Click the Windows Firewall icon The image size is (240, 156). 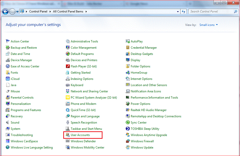click(x=128, y=141)
